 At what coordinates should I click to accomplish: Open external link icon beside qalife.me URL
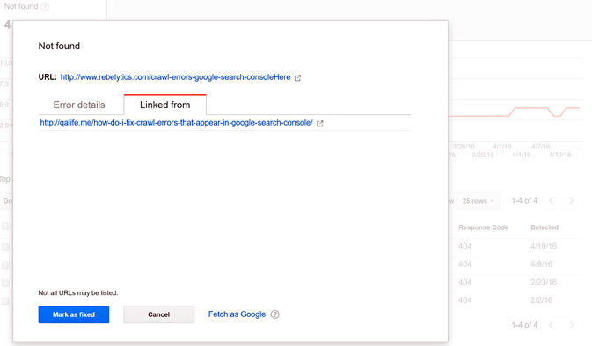pos(320,123)
